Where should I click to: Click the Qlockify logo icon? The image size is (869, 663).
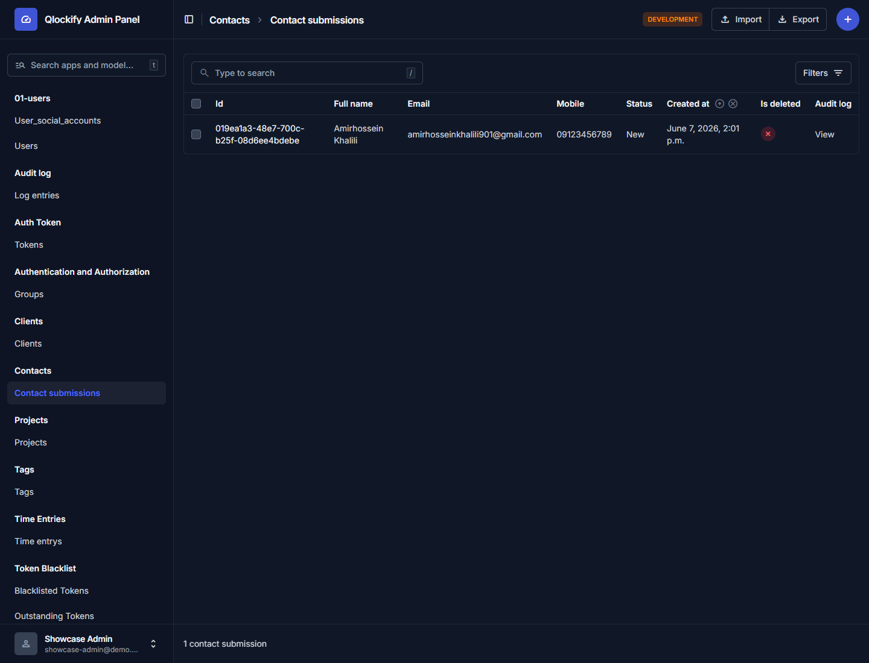tap(26, 19)
